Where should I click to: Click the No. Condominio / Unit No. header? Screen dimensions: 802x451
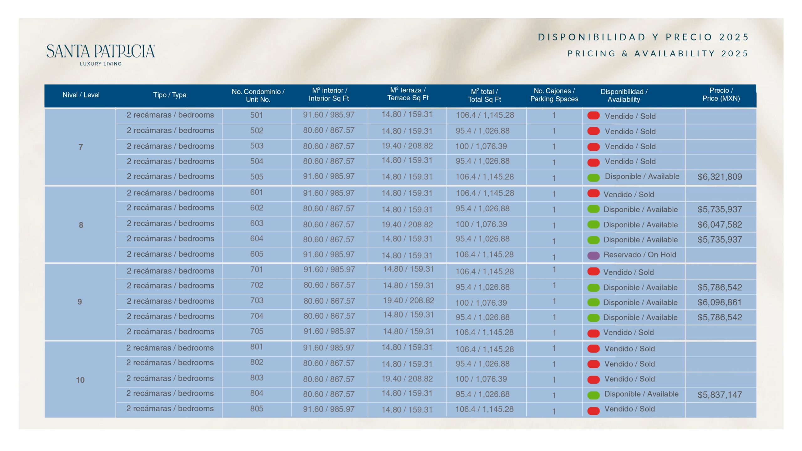coord(258,96)
